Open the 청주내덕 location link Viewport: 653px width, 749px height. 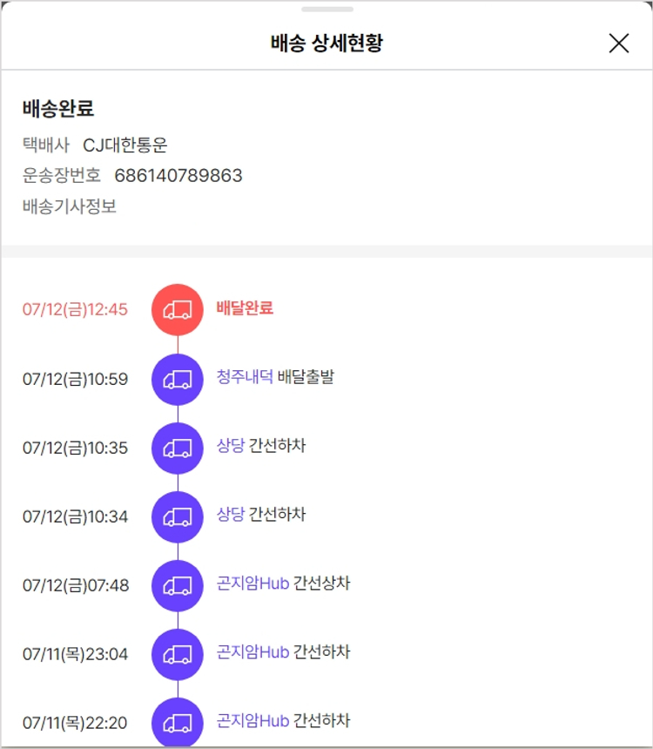pos(245,377)
